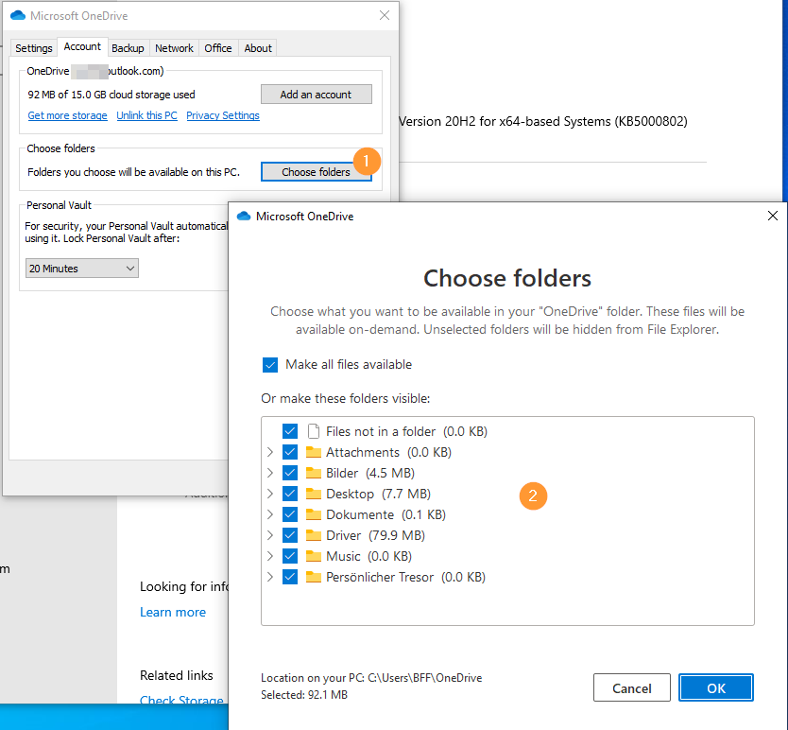Uncheck Files not in a folder checkbox
Screen dimensions: 788x730
(290, 431)
